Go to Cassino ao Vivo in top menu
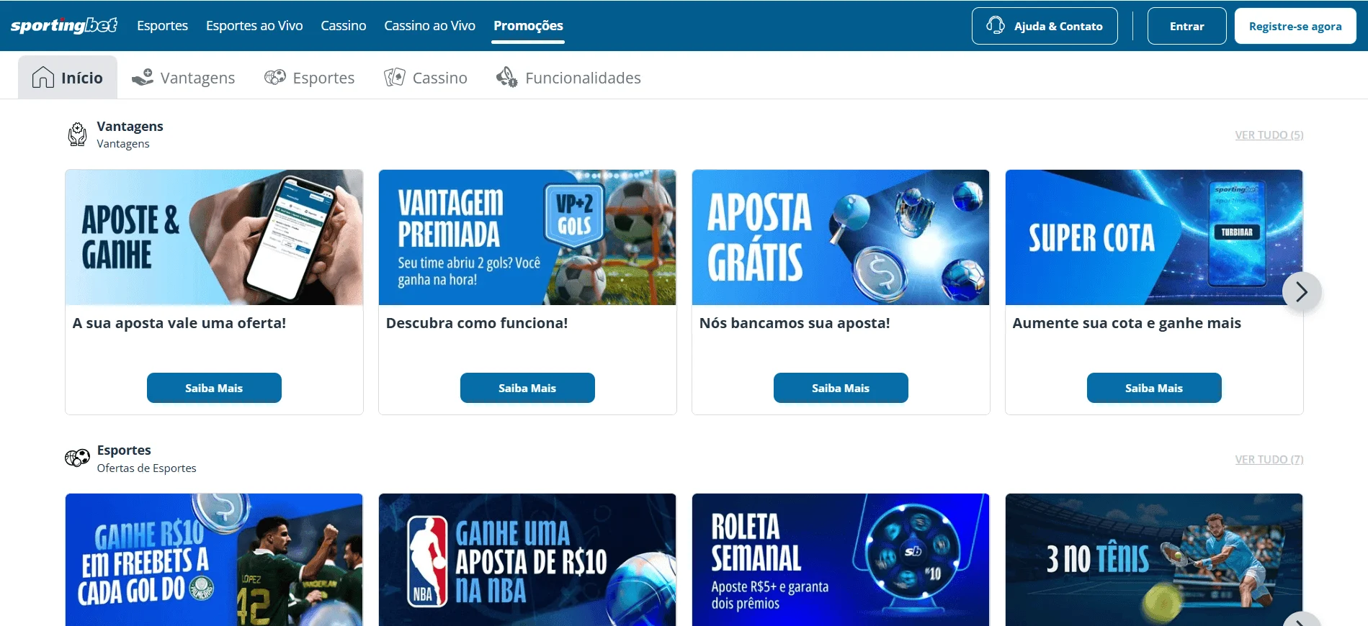 (429, 26)
